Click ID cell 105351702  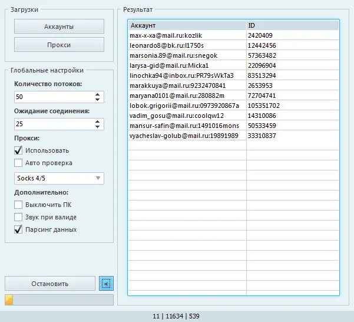click(x=293, y=106)
